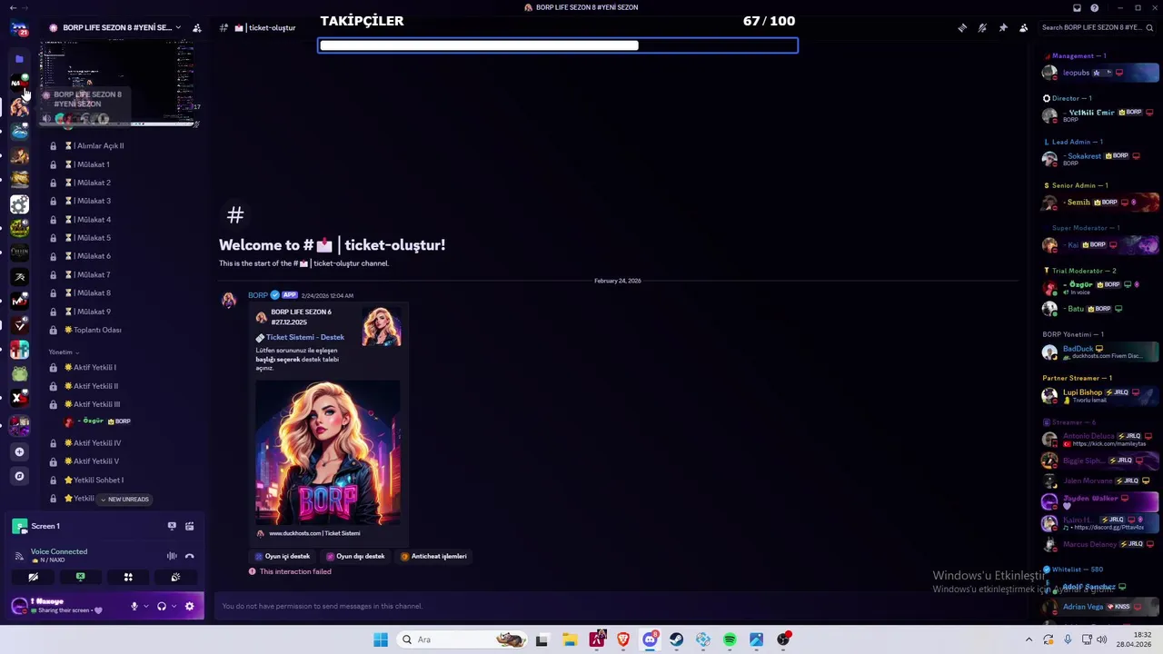Viewport: 1163px width, 654px height.
Task: Open File Explorer from the taskbar
Action: [570, 639]
